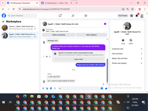The image size is (148, 111).
Task: Attach a file using the image icon
Action: [47, 89]
